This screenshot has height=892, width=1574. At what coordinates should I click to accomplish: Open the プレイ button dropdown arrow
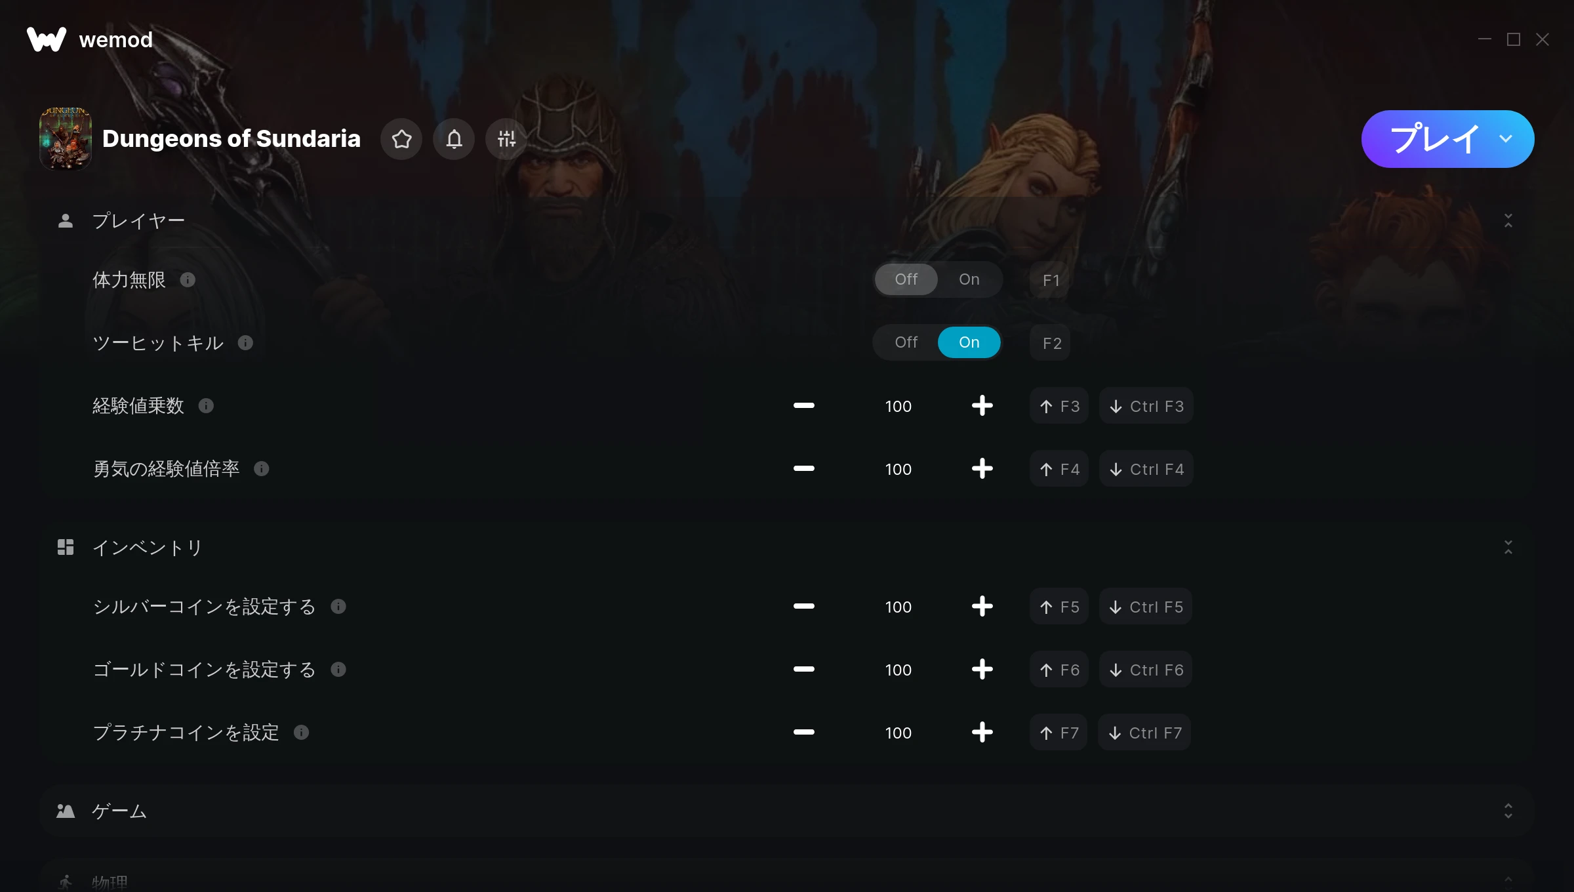pos(1506,139)
